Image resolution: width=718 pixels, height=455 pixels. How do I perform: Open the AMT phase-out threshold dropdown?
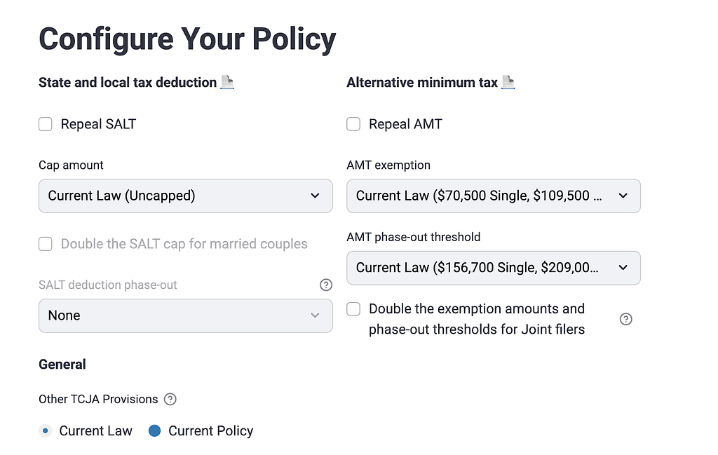click(494, 268)
